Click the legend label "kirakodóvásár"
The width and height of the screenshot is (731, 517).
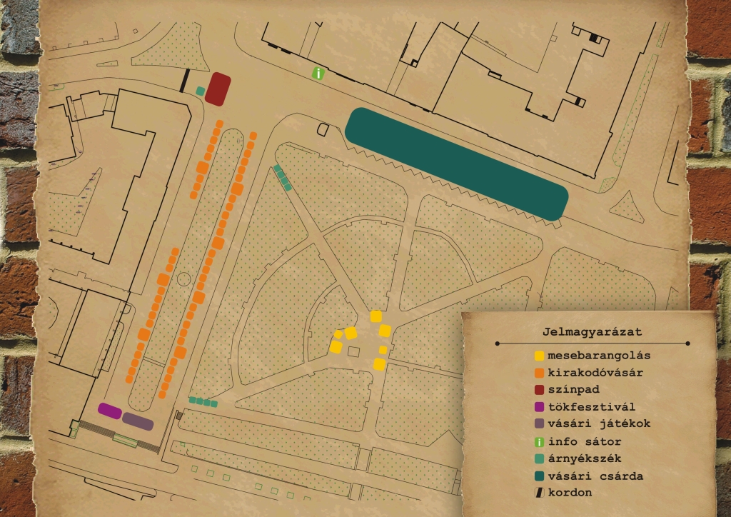click(595, 373)
